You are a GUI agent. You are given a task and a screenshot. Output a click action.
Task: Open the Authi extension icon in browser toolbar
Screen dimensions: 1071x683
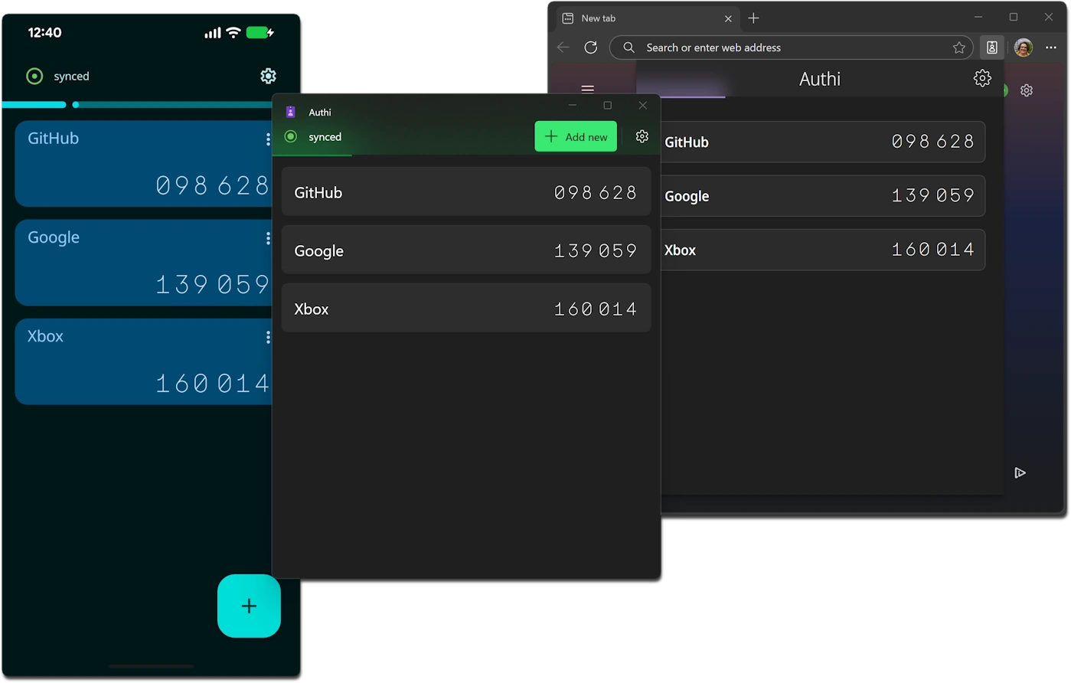(991, 47)
